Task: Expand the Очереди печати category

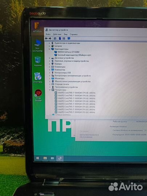Action: tap(50, 84)
